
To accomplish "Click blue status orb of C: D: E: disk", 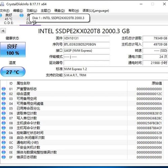I will tap(1, 15).
